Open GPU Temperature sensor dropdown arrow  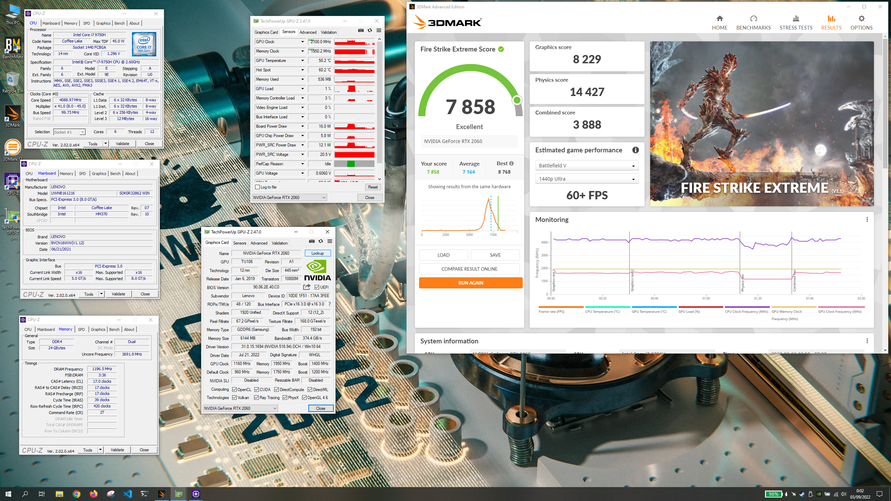[302, 61]
